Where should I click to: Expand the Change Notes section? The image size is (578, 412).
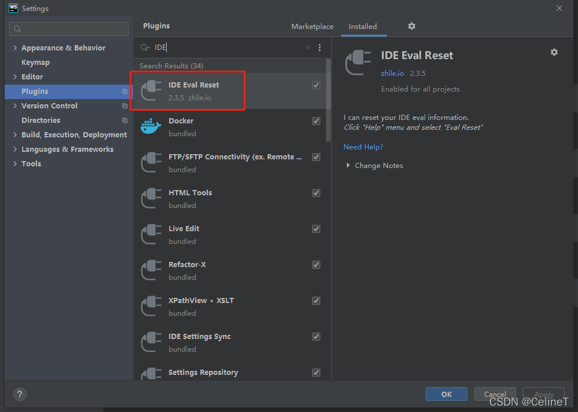pyautogui.click(x=348, y=166)
